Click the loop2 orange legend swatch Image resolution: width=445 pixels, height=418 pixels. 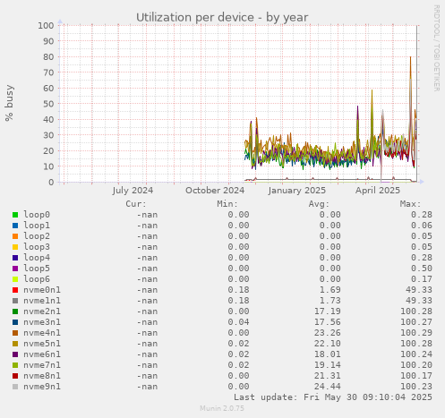click(15, 236)
